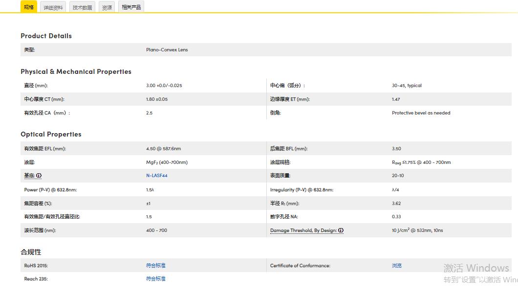Image resolution: width=518 pixels, height=298 pixels.
Task: Click the 4.50 @ 587.6nm focal length value
Action: click(x=163, y=149)
